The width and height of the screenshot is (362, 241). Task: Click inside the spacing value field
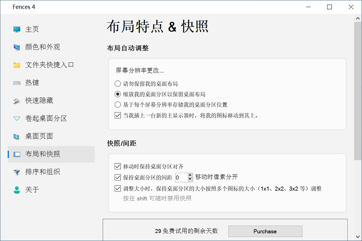(179, 177)
